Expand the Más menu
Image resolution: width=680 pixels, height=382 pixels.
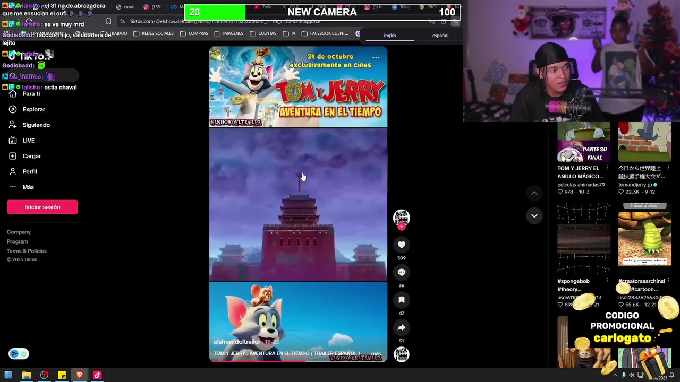click(x=21, y=187)
